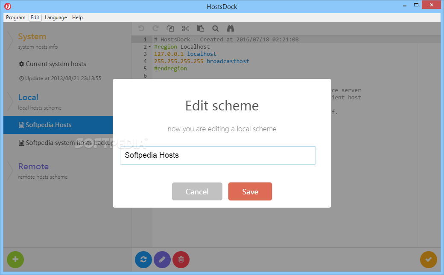Maximize the HostsDock window
444x275 pixels.
(416, 5)
